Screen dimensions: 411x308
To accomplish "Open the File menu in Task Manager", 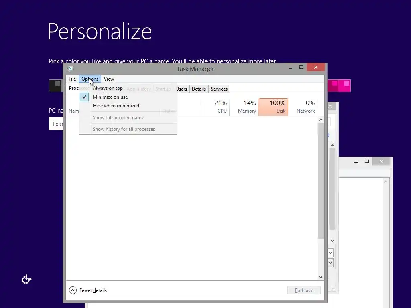I will [72, 79].
